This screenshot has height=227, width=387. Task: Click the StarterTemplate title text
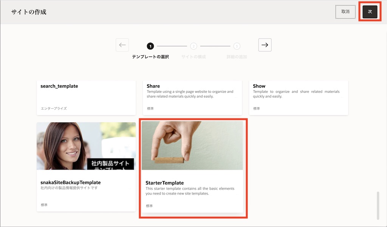point(165,183)
